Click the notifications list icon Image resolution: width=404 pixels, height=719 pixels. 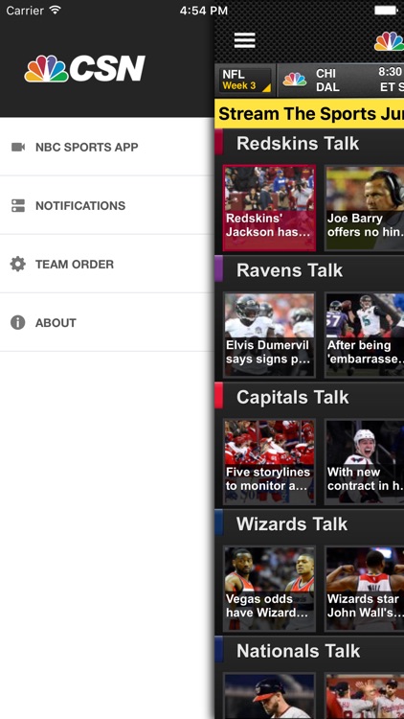(x=18, y=205)
